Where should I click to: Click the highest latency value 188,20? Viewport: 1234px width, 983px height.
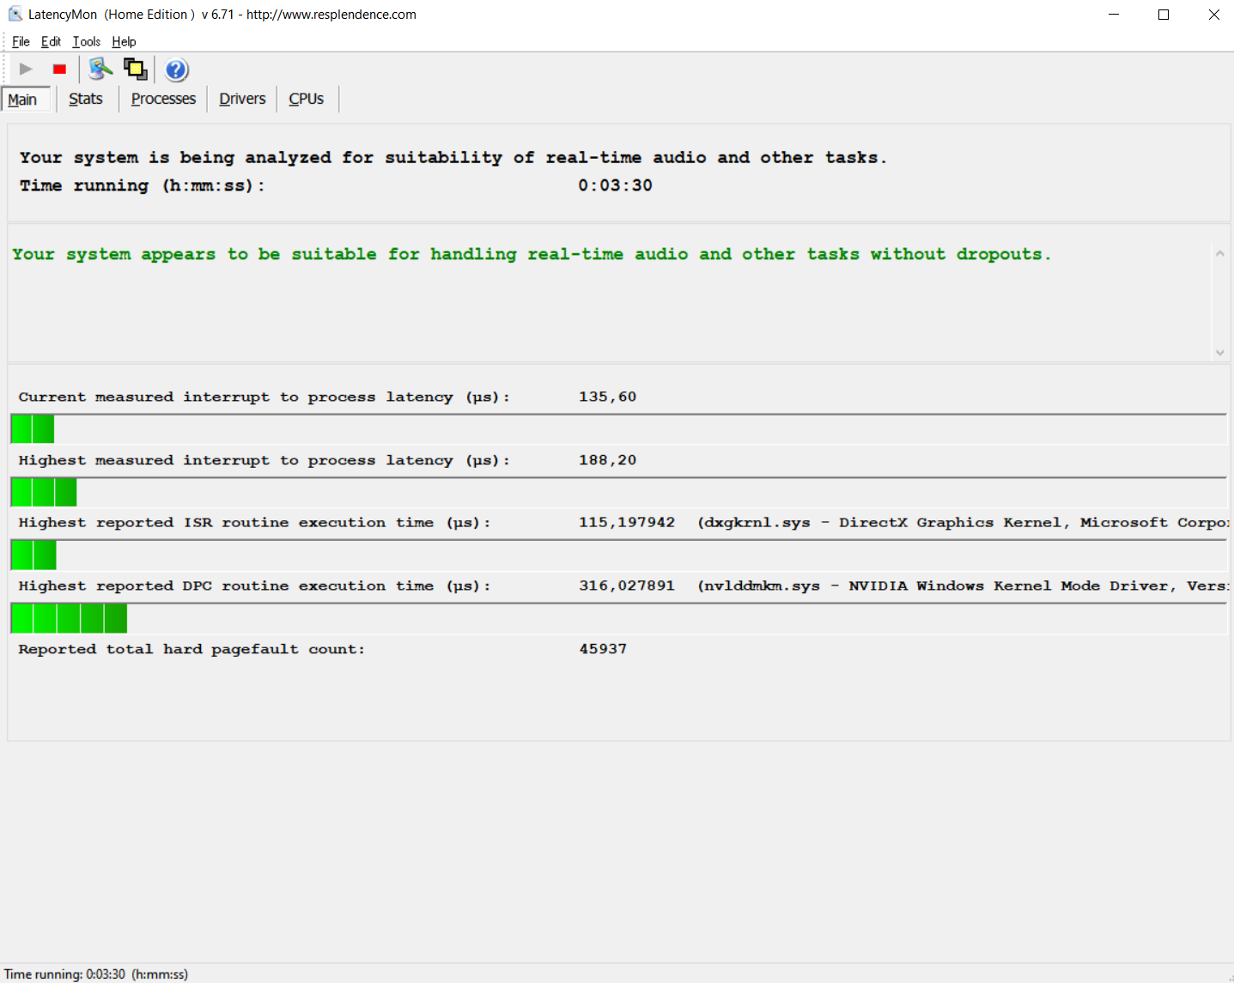pos(607,460)
